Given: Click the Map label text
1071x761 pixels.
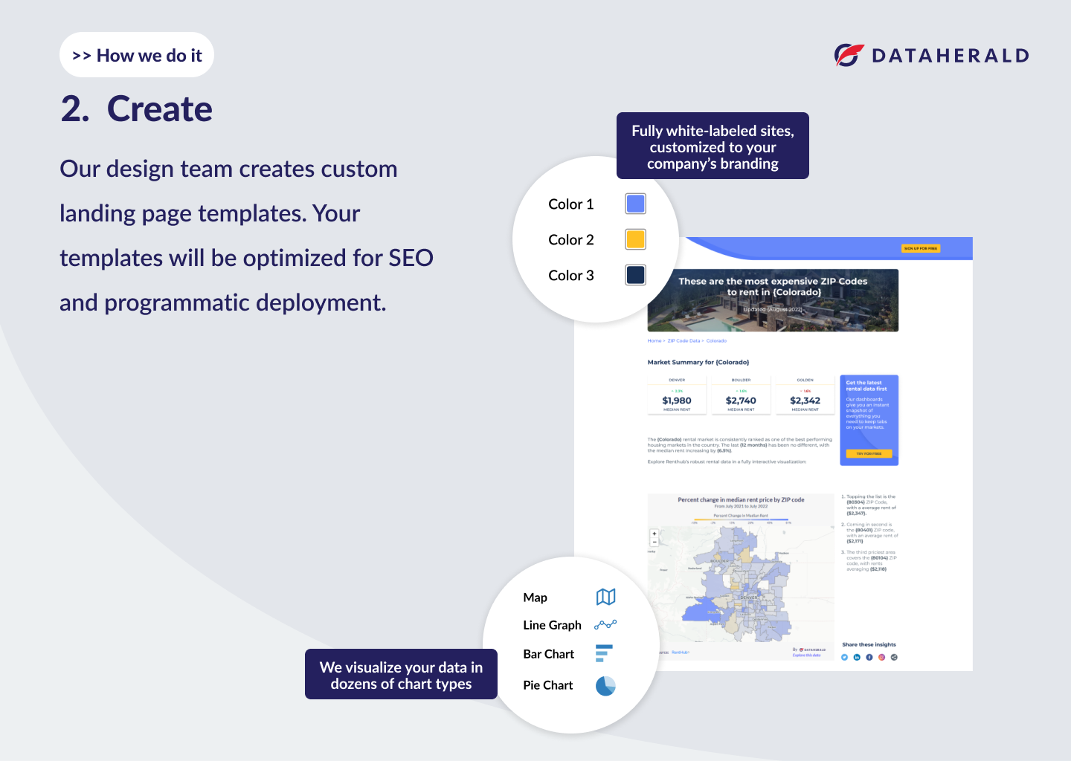Looking at the screenshot, I should (x=535, y=598).
